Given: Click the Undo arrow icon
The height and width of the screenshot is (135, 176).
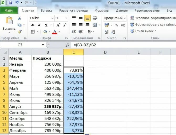Looking at the screenshot, I should tap(17, 2).
